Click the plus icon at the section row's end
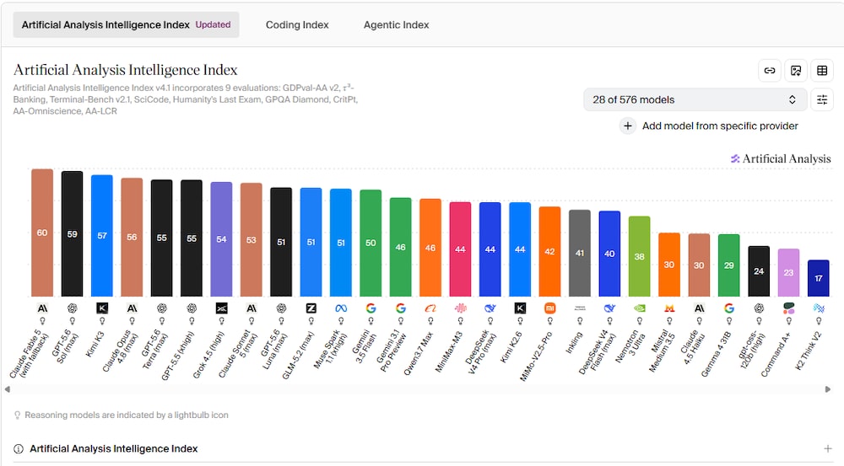This screenshot has height=466, width=844. [x=827, y=449]
